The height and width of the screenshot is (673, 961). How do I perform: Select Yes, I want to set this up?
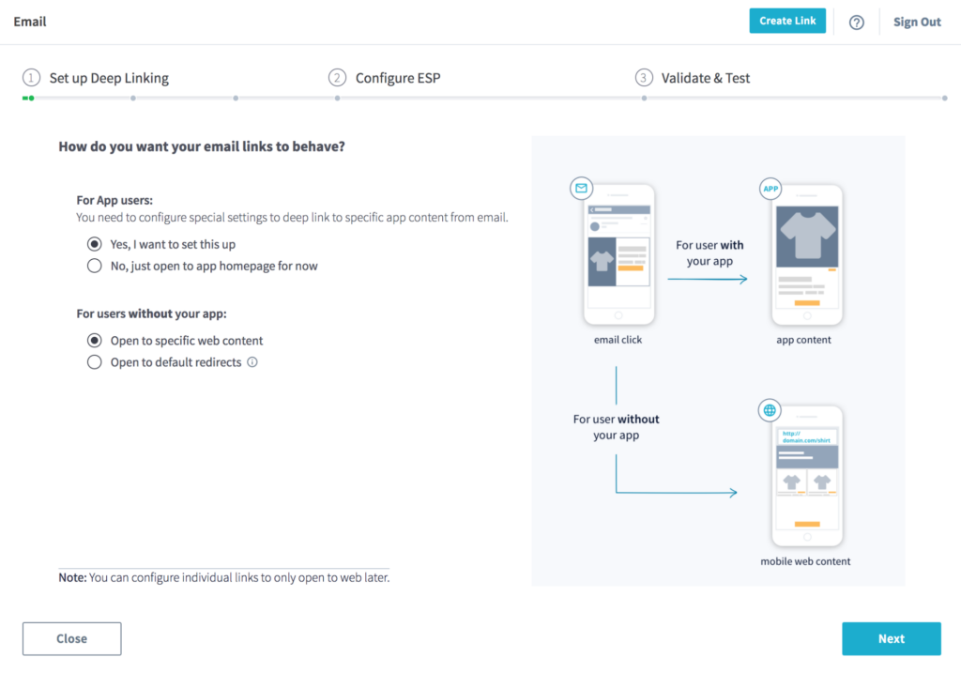[94, 243]
